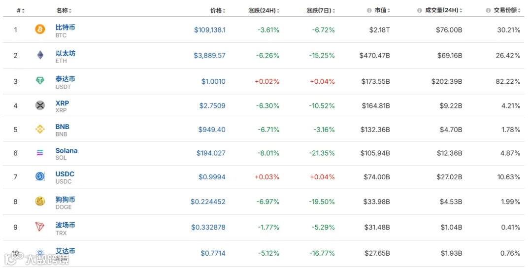Click USDT price $1.0010

213,81
